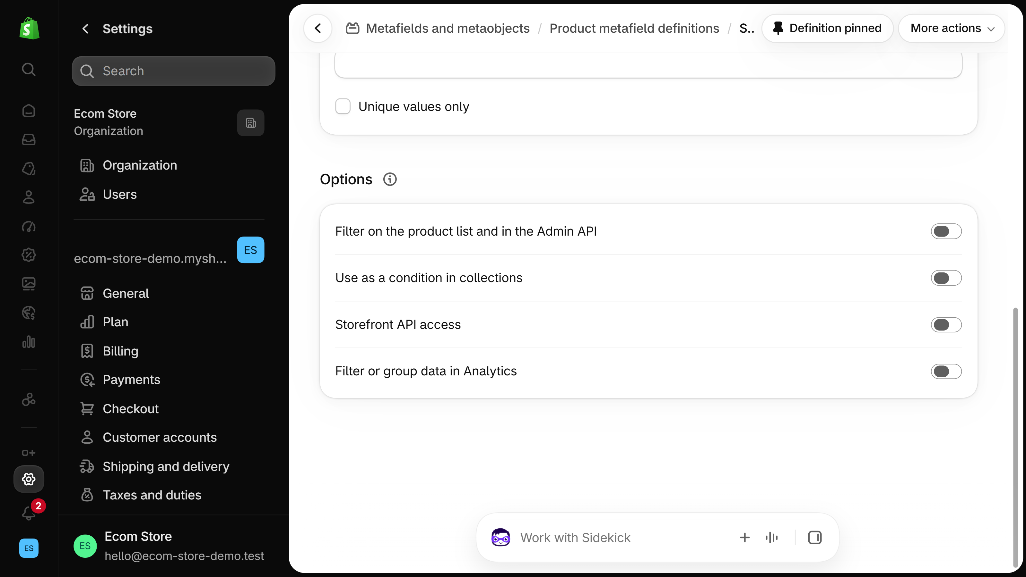1026x577 pixels.
Task: Check Unique values only checkbox
Action: click(343, 106)
